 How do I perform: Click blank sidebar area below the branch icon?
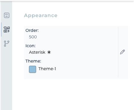(7, 79)
